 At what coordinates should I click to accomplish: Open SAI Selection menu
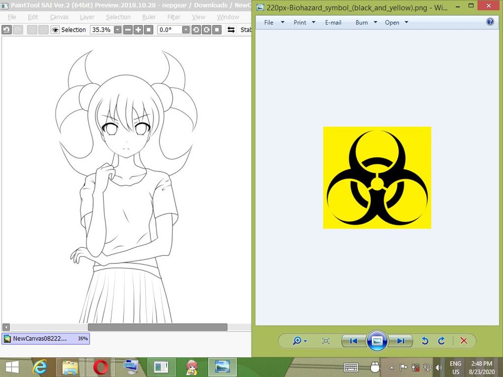point(118,17)
